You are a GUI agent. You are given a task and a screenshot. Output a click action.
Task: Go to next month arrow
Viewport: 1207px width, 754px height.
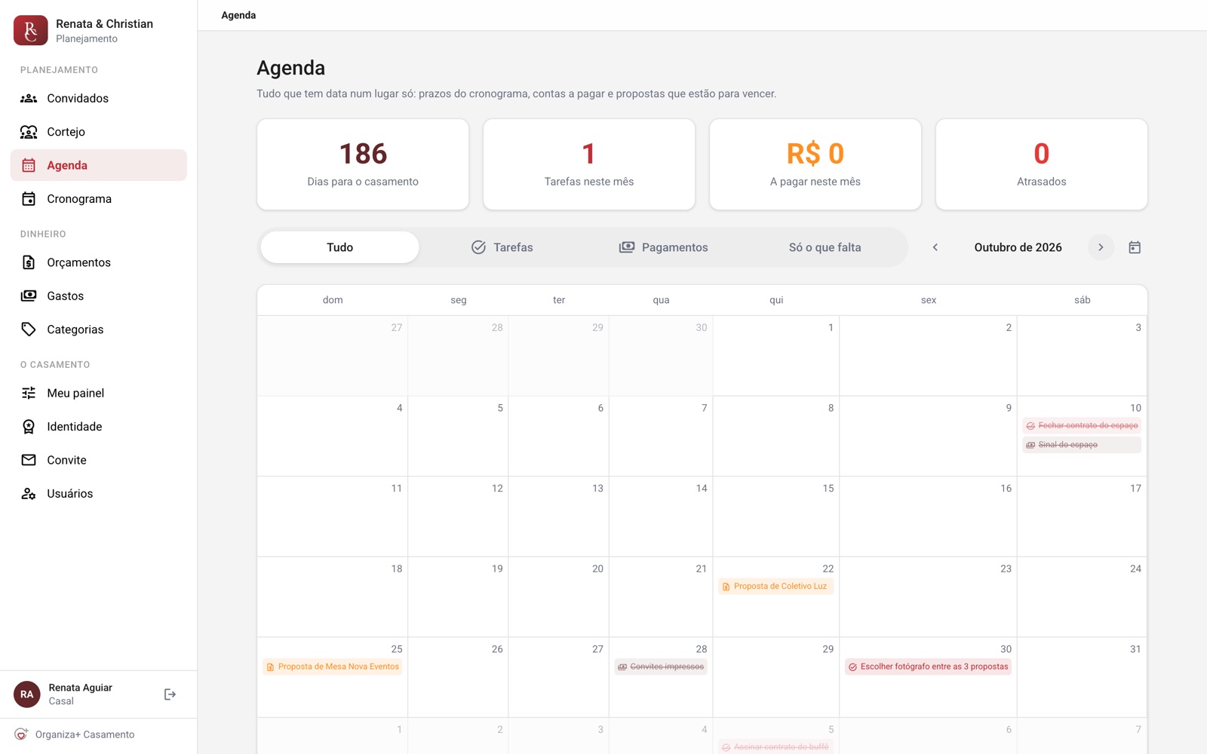(1101, 247)
